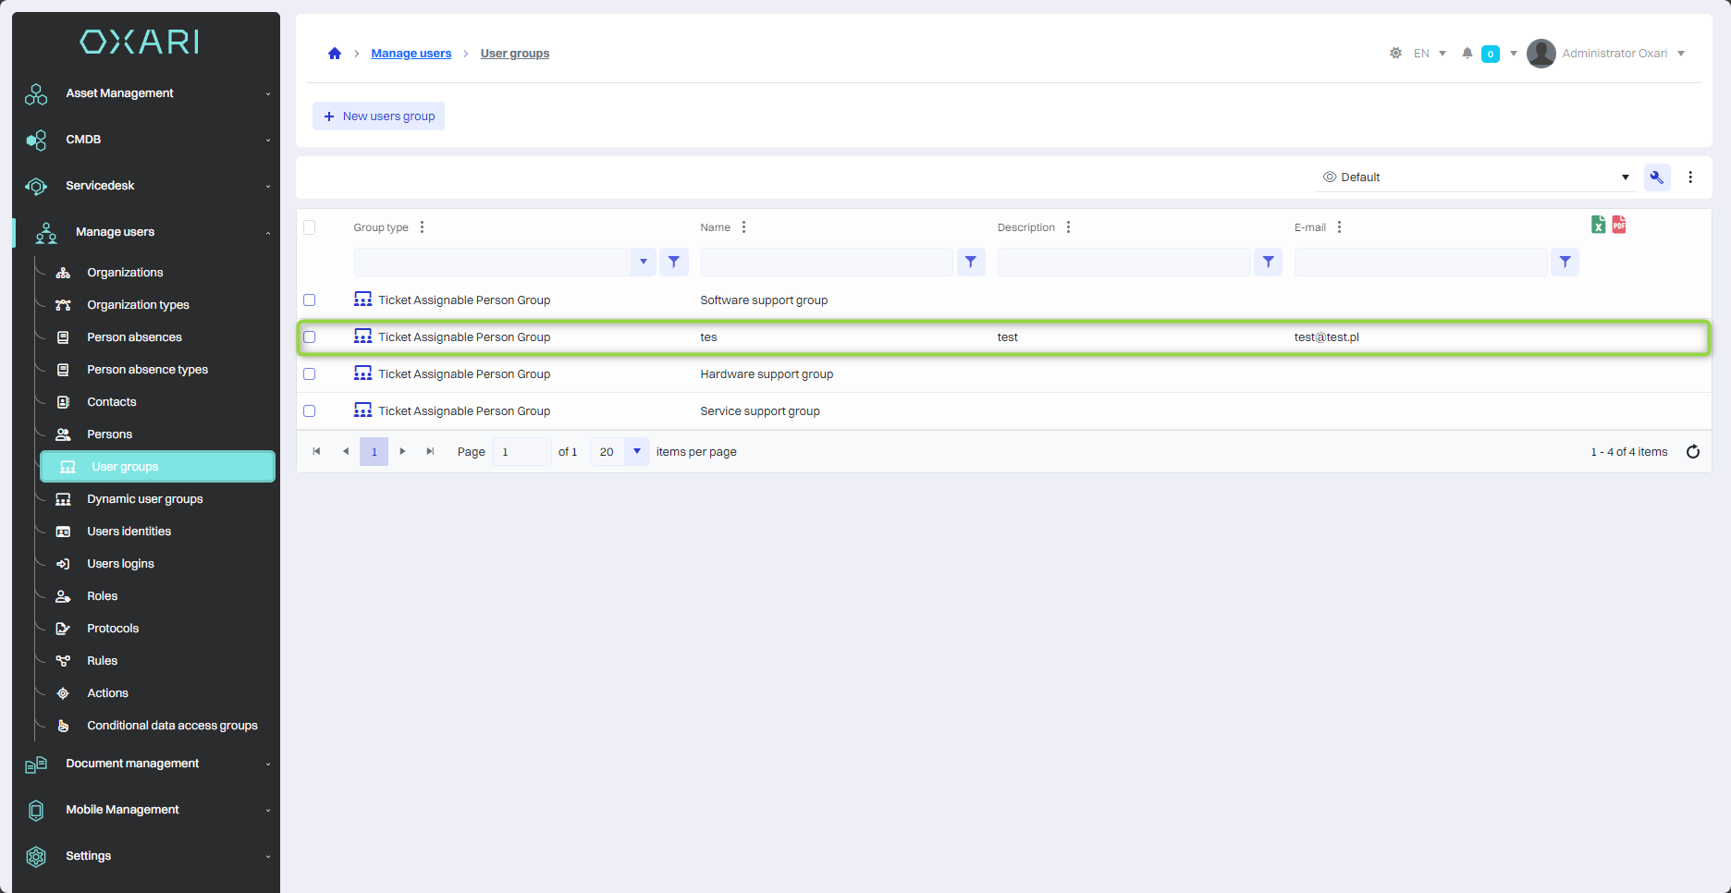Expand the Group type filter dropdown
The image size is (1731, 893).
tap(644, 263)
